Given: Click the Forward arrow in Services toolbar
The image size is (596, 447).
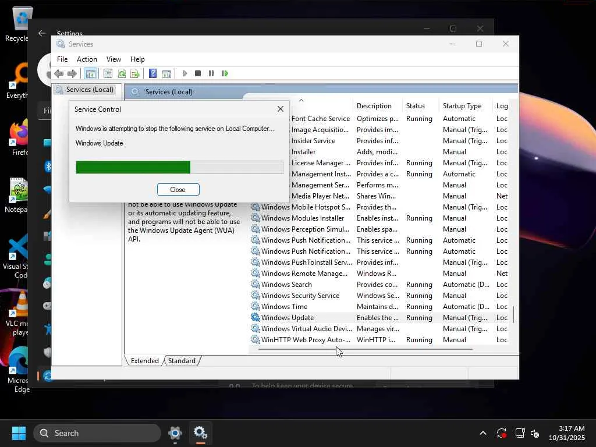Looking at the screenshot, I should click(72, 73).
